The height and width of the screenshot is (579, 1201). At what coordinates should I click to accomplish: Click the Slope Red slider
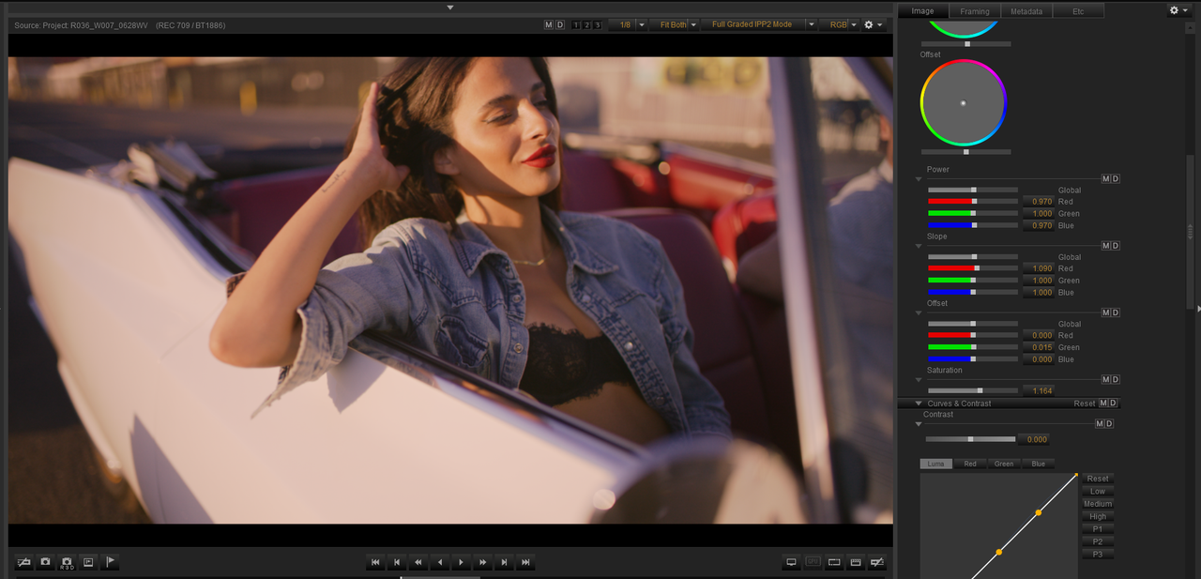point(973,268)
